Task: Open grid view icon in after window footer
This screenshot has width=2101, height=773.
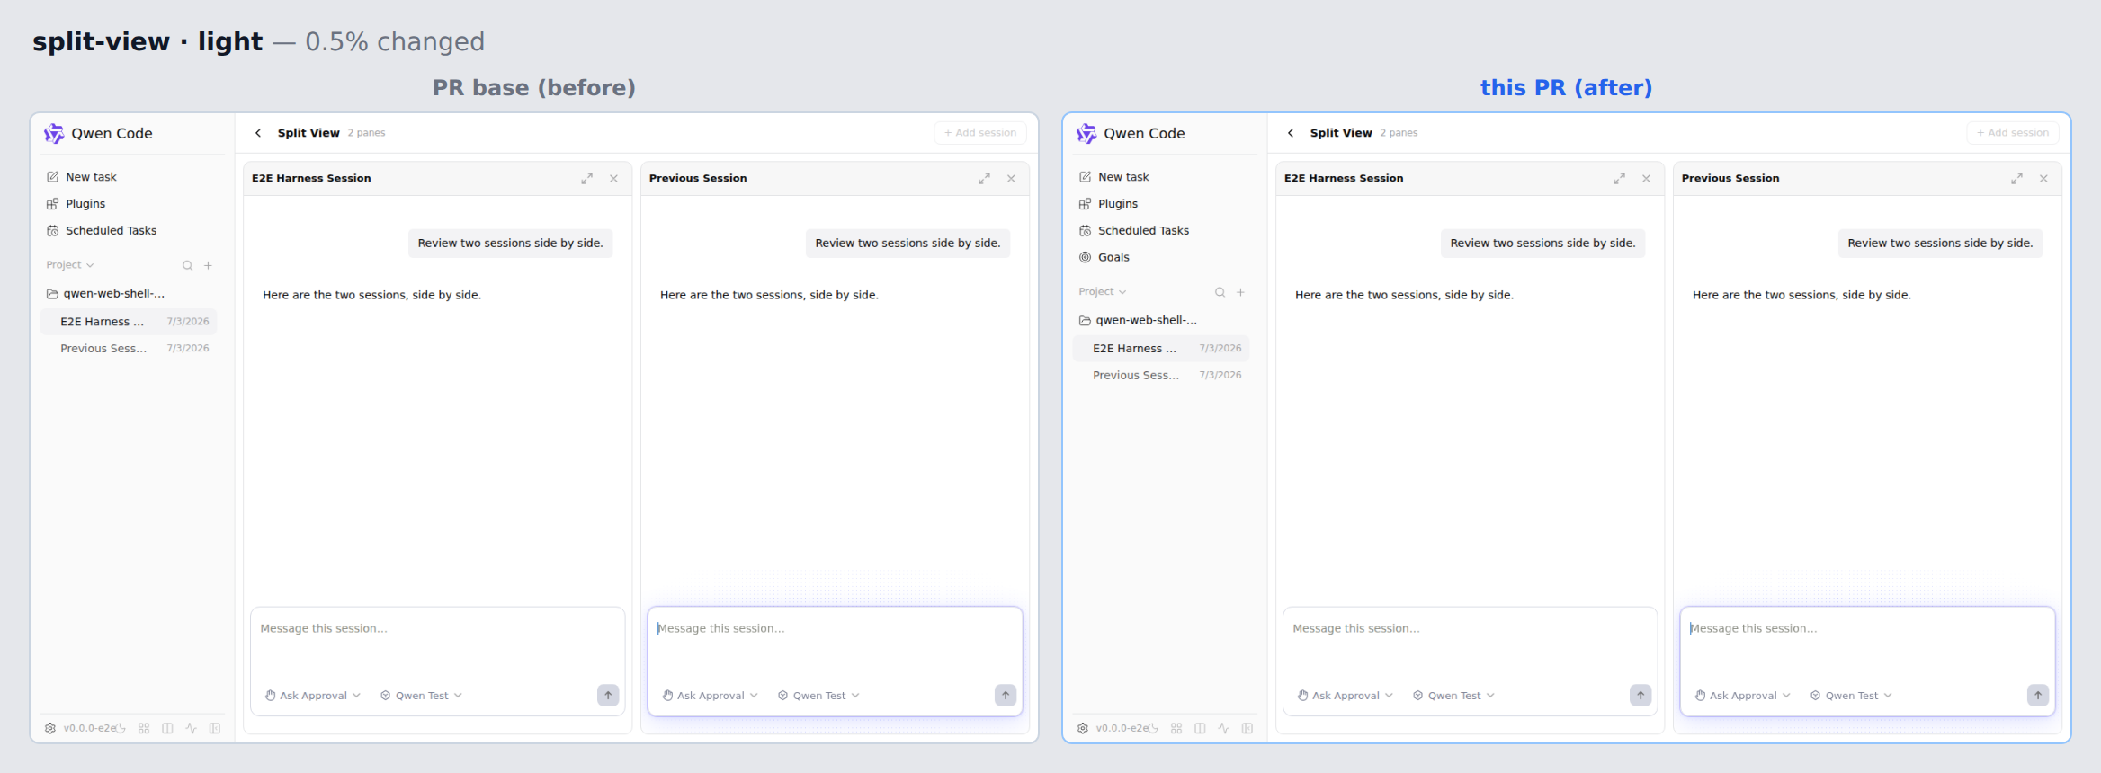Action: [1176, 728]
